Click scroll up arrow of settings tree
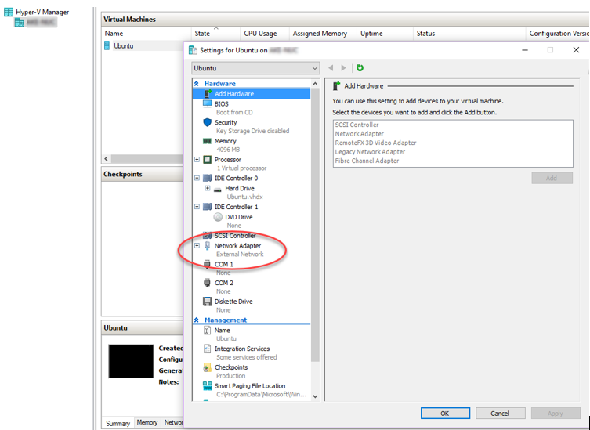The width and height of the screenshot is (590, 430). [x=315, y=84]
